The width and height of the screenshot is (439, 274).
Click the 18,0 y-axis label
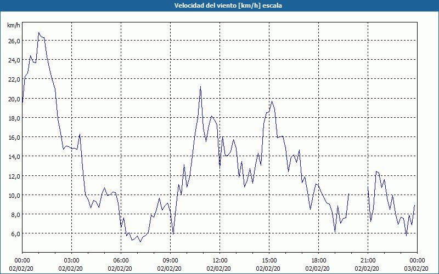(x=14, y=118)
